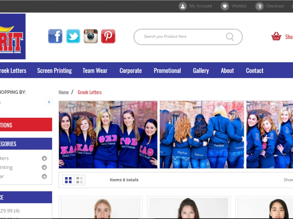Remove the current shopping filter with x

coord(49,102)
